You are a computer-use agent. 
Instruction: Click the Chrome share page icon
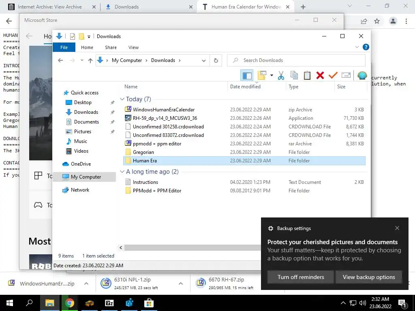pyautogui.click(x=364, y=21)
